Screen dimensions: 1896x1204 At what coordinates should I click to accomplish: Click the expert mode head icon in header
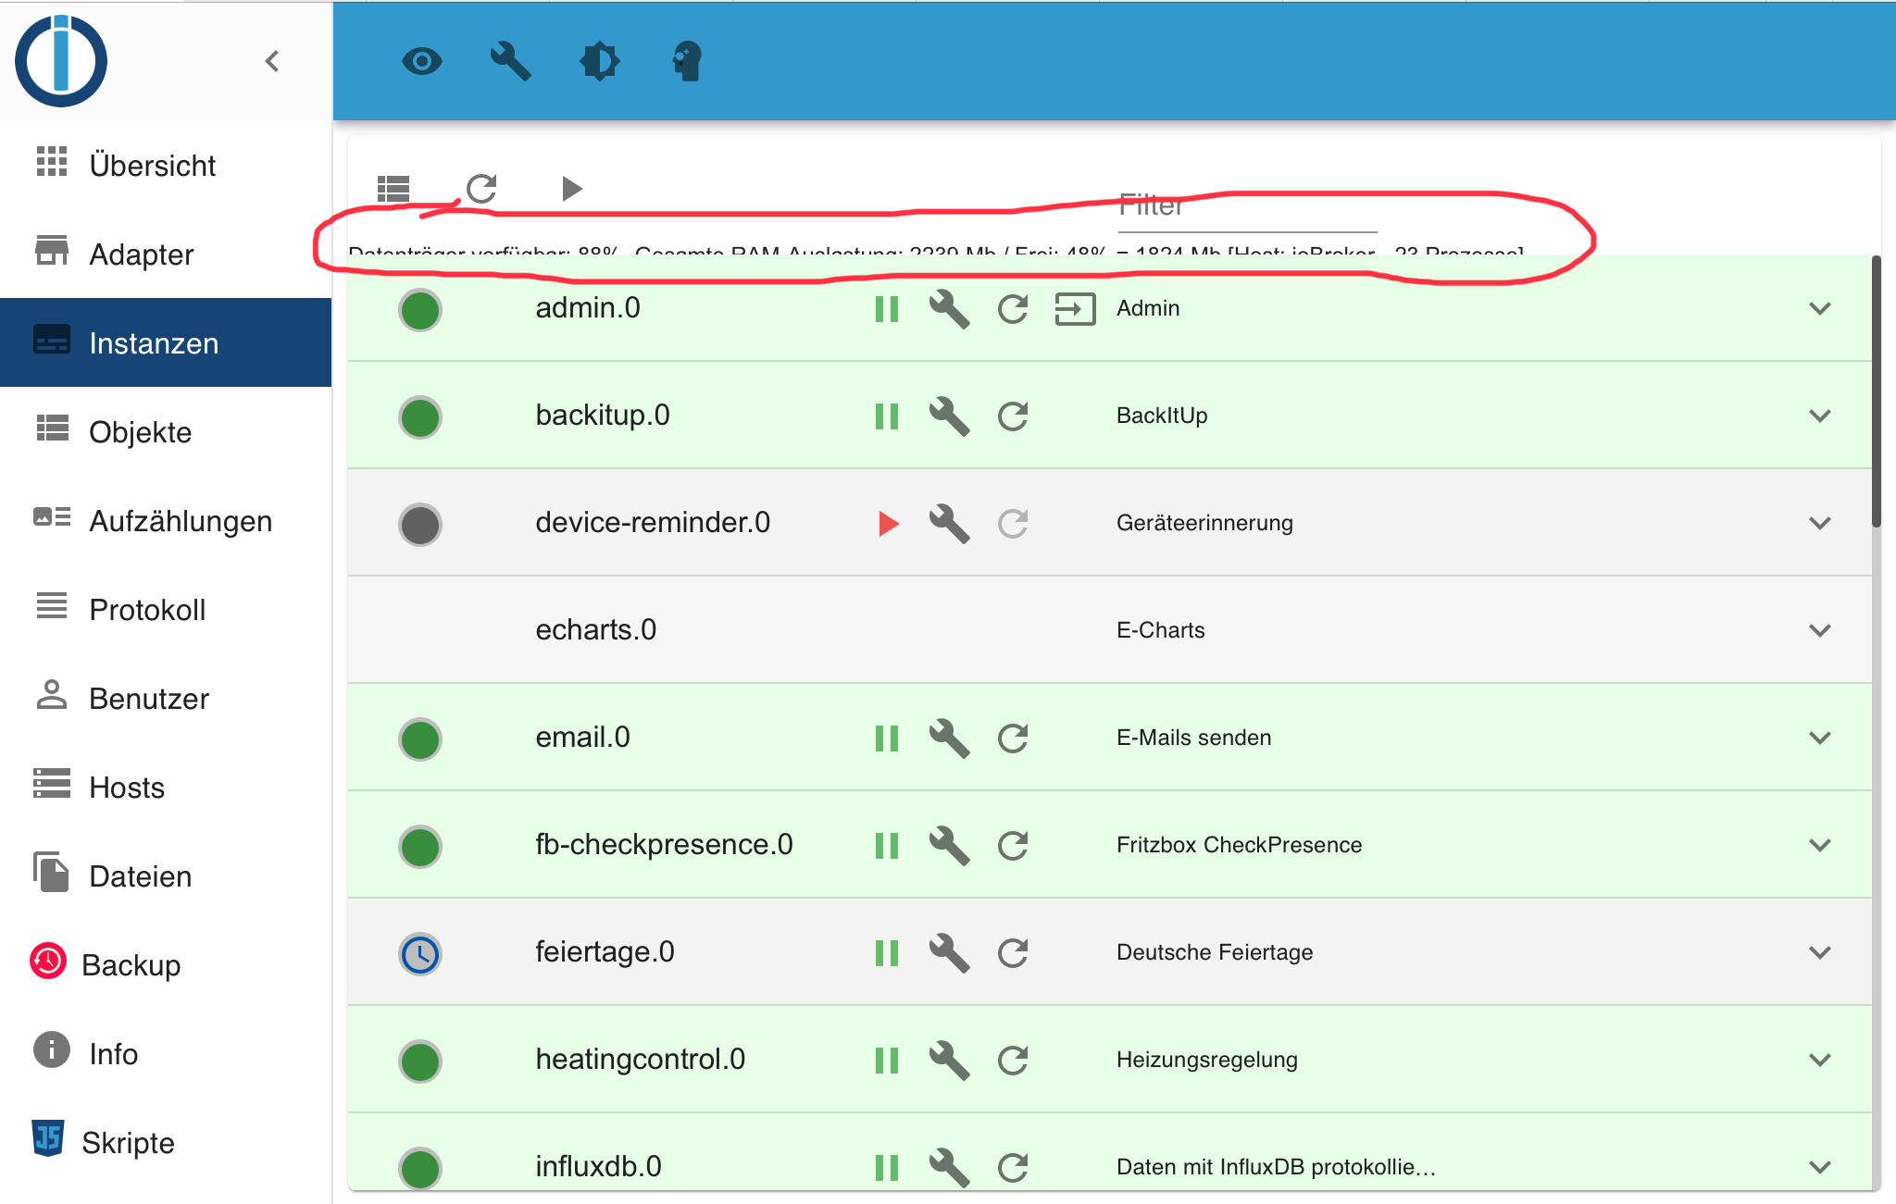coord(685,61)
